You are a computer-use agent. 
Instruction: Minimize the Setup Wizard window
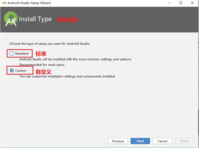point(169,3)
